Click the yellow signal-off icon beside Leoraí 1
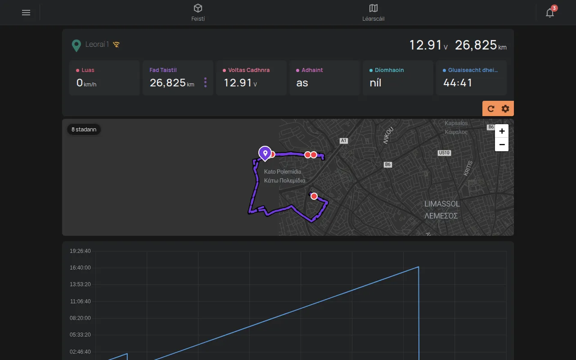 116,45
